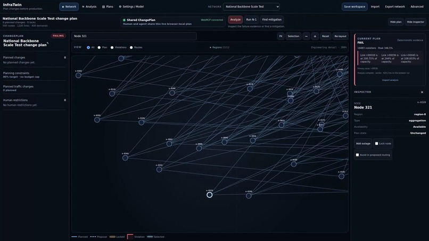Run the Analyze button
This screenshot has height=241, width=429.
(235, 20)
